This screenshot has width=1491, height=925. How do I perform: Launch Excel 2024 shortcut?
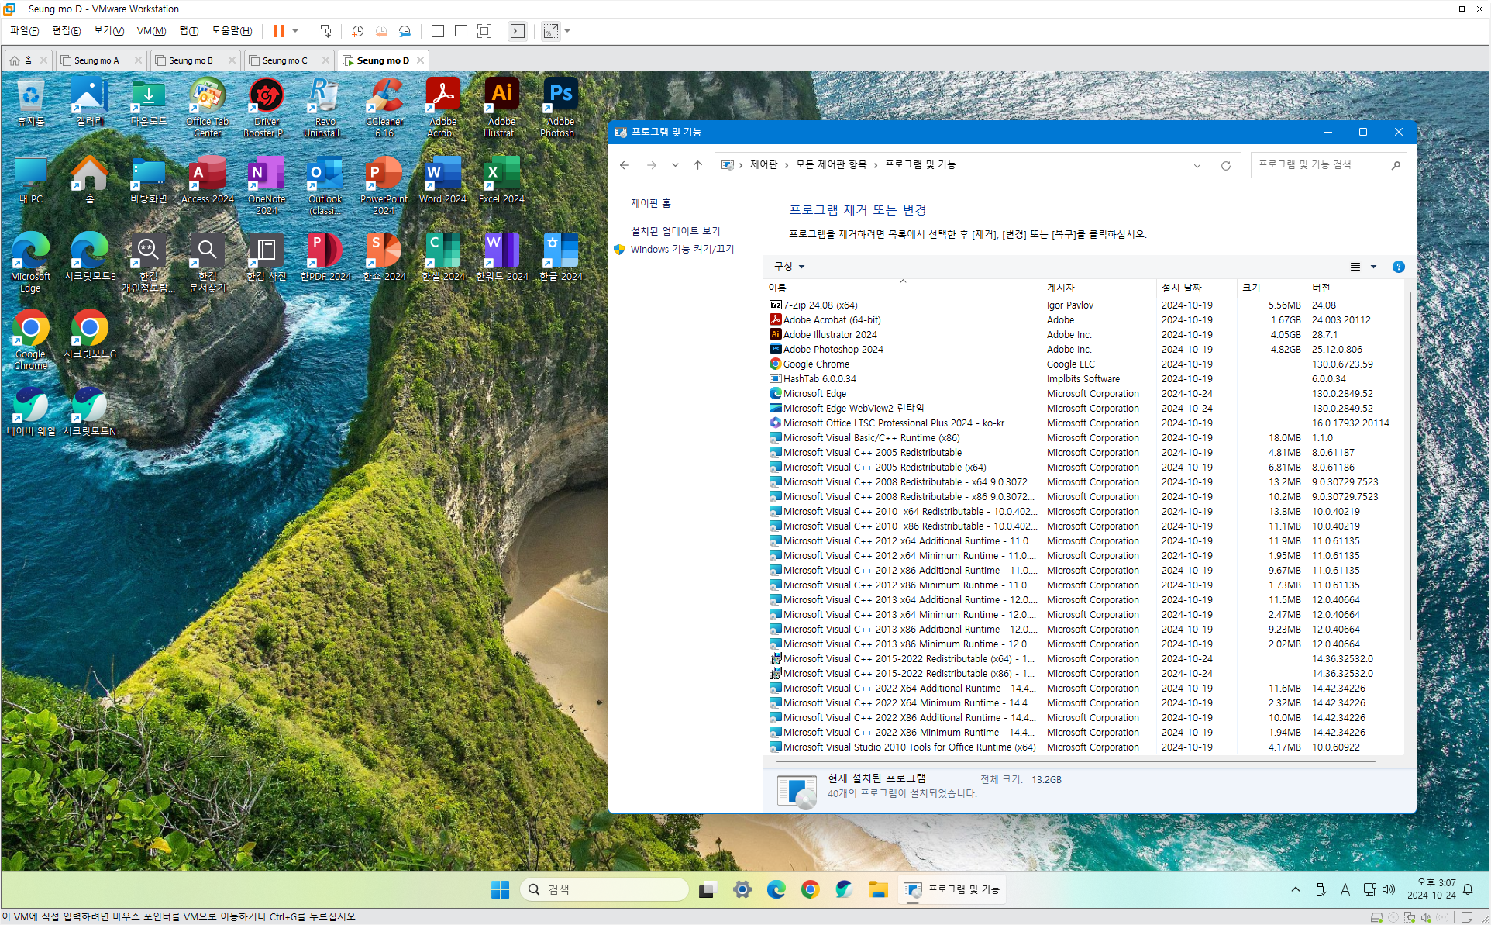click(x=501, y=179)
